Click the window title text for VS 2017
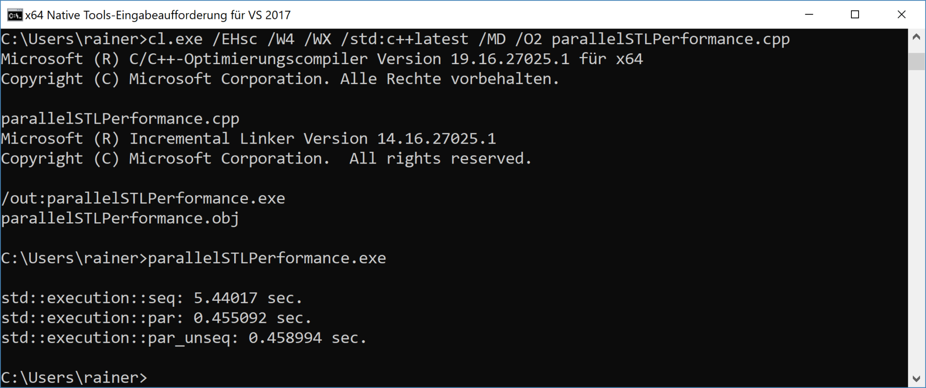The width and height of the screenshot is (926, 388). (x=158, y=15)
